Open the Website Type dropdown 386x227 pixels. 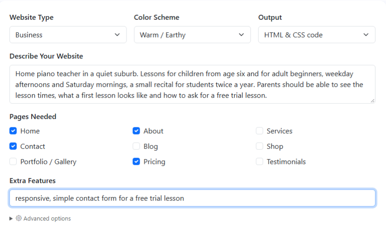[68, 35]
